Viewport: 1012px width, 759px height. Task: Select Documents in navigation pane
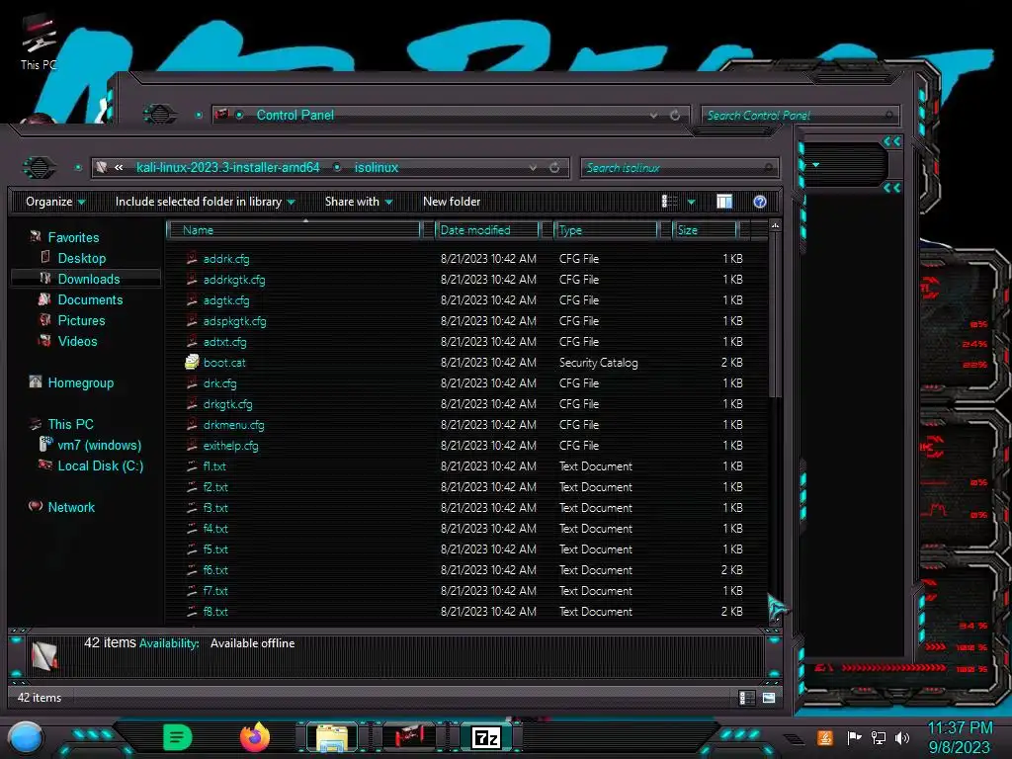90,299
